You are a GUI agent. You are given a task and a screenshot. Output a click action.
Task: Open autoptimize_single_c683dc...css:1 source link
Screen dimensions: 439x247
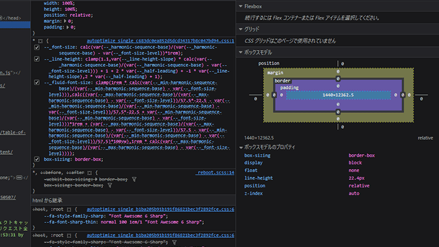[160, 41]
